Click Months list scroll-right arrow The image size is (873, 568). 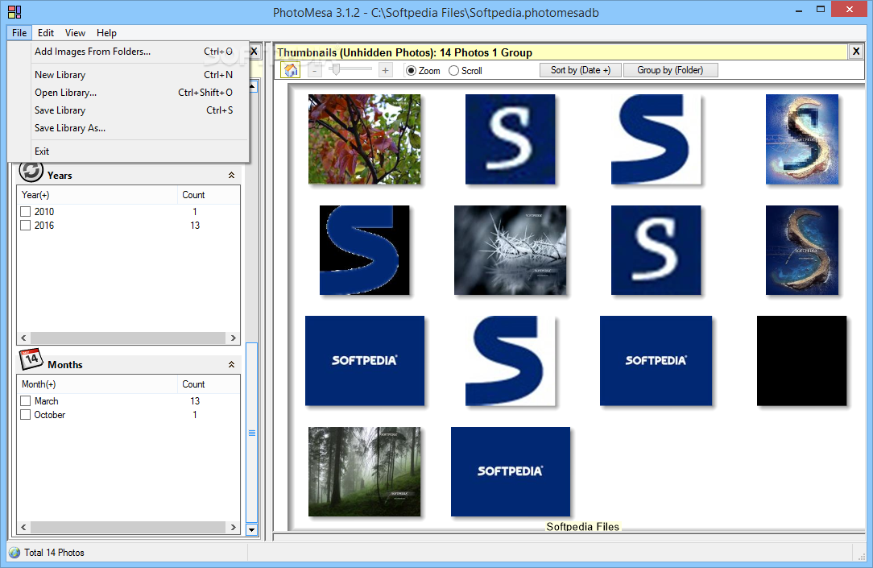[234, 528]
